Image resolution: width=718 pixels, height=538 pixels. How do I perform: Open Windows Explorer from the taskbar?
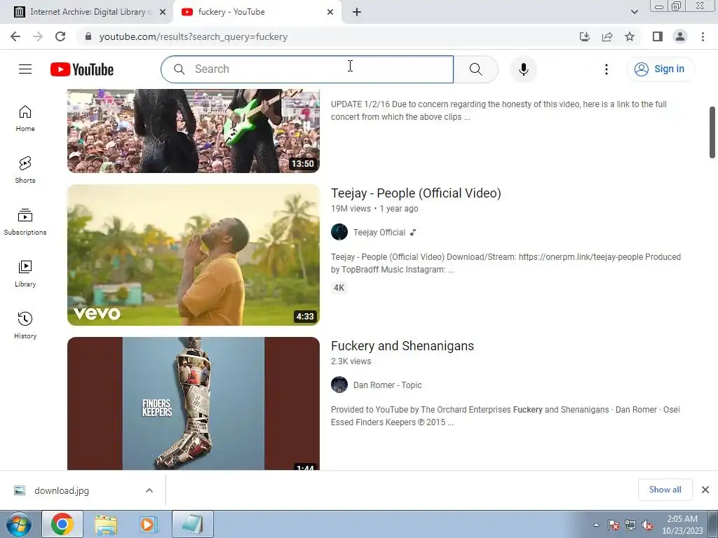(106, 524)
